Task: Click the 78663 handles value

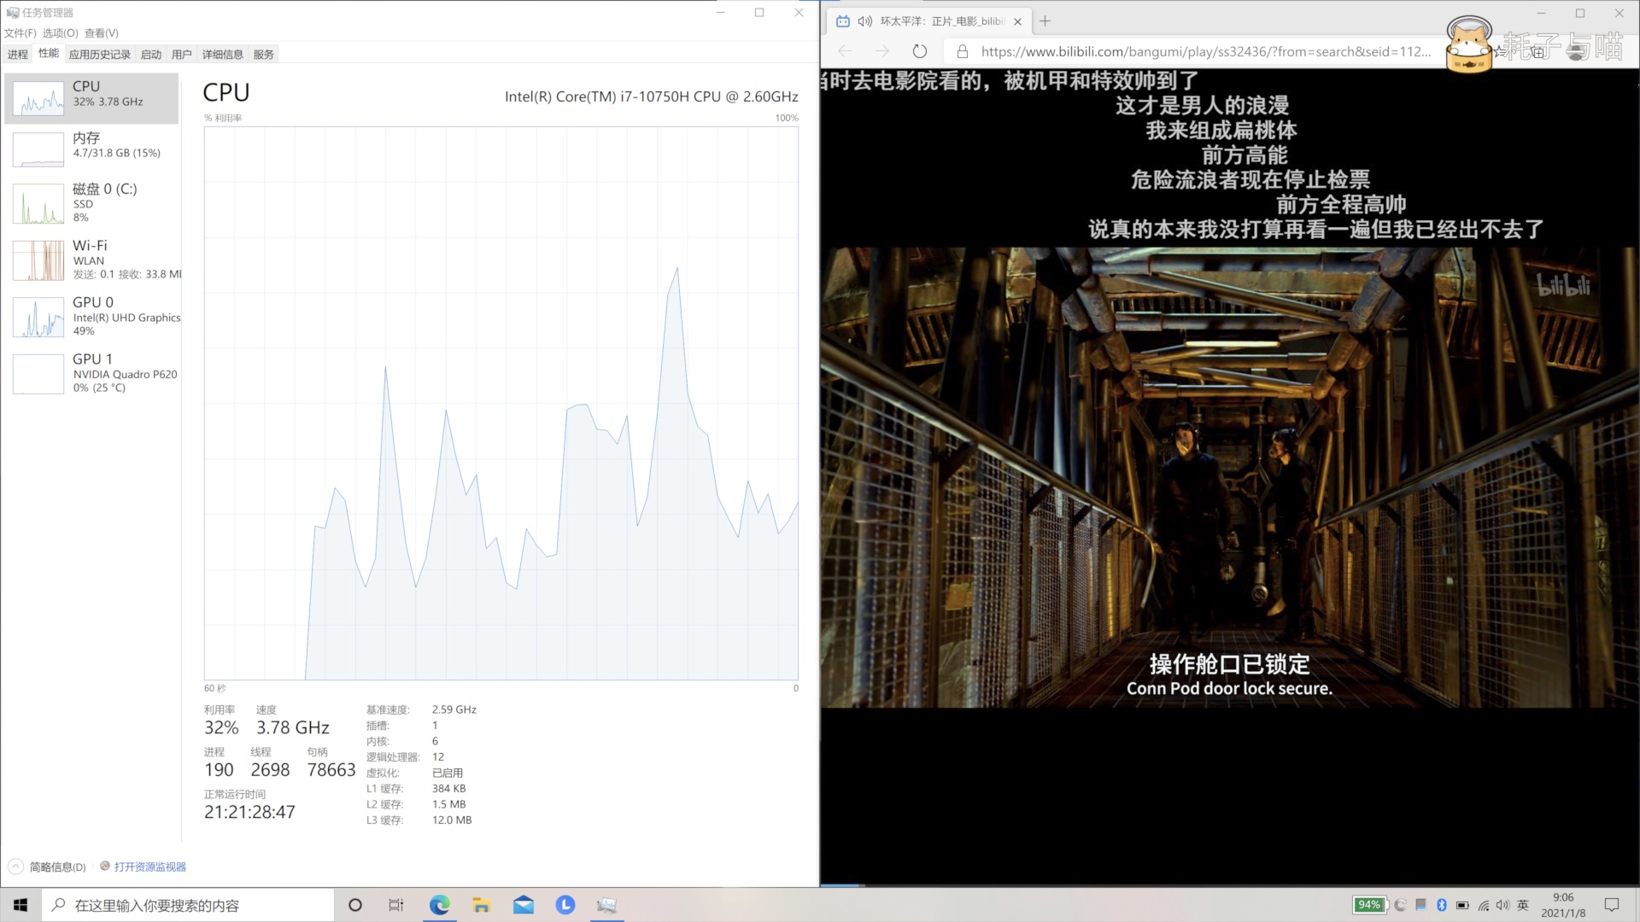Action: coord(331,770)
